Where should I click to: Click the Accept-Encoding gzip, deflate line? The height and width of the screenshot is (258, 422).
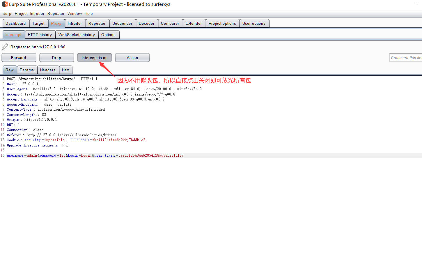[39, 105]
